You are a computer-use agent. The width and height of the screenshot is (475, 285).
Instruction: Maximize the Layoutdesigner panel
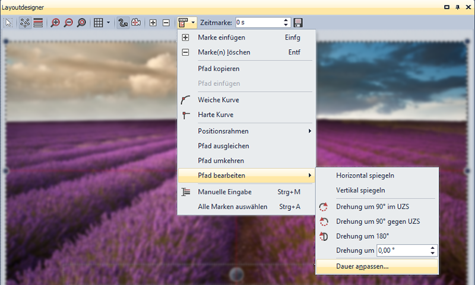(x=447, y=7)
